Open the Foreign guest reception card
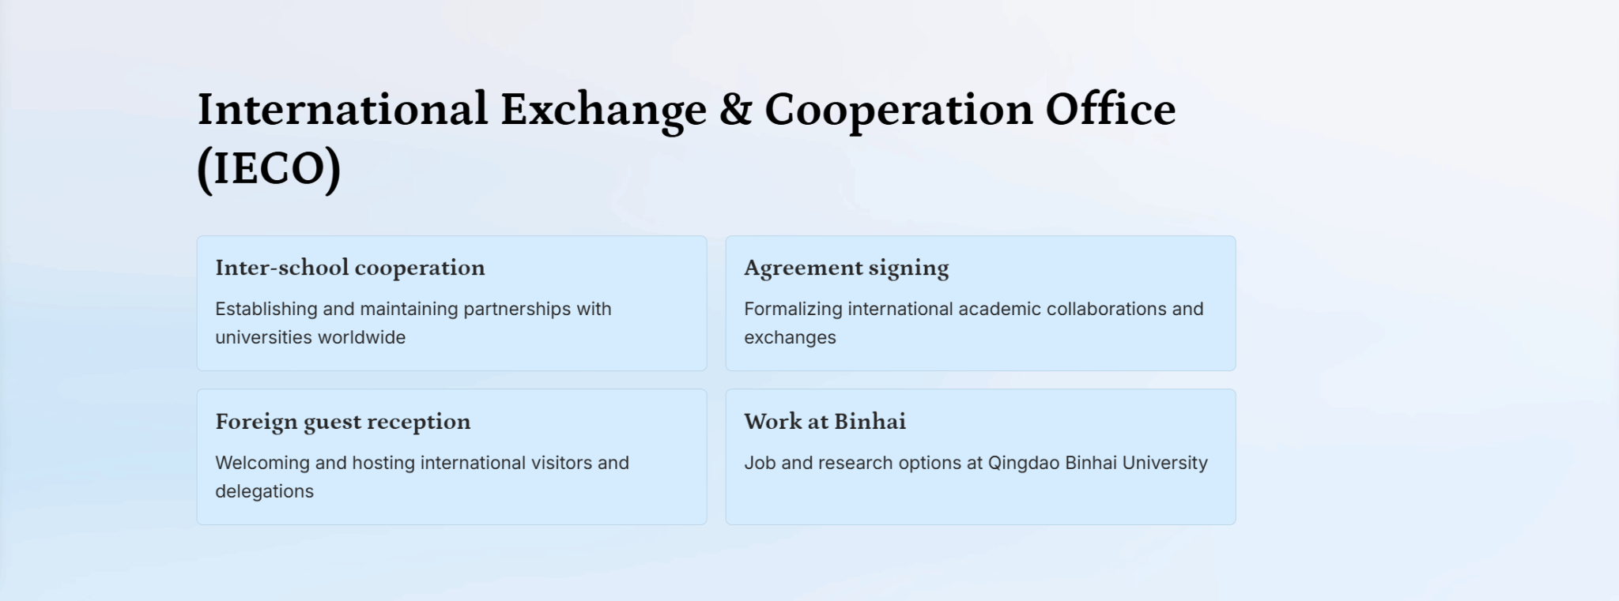Viewport: 1619px width, 601px height. [451, 456]
